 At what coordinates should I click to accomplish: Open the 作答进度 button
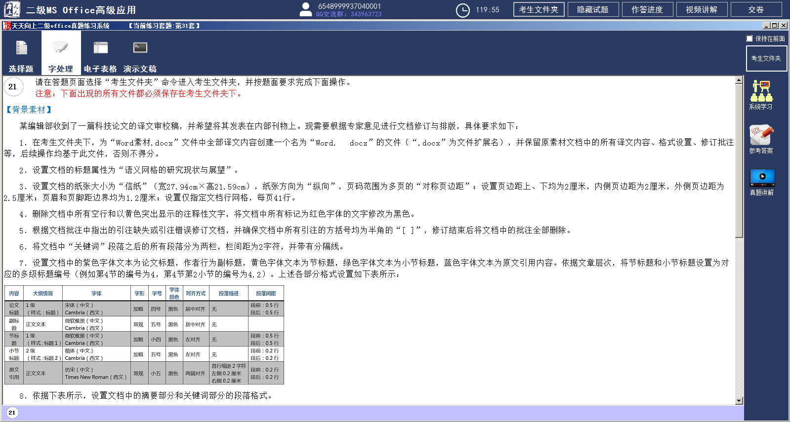click(647, 9)
